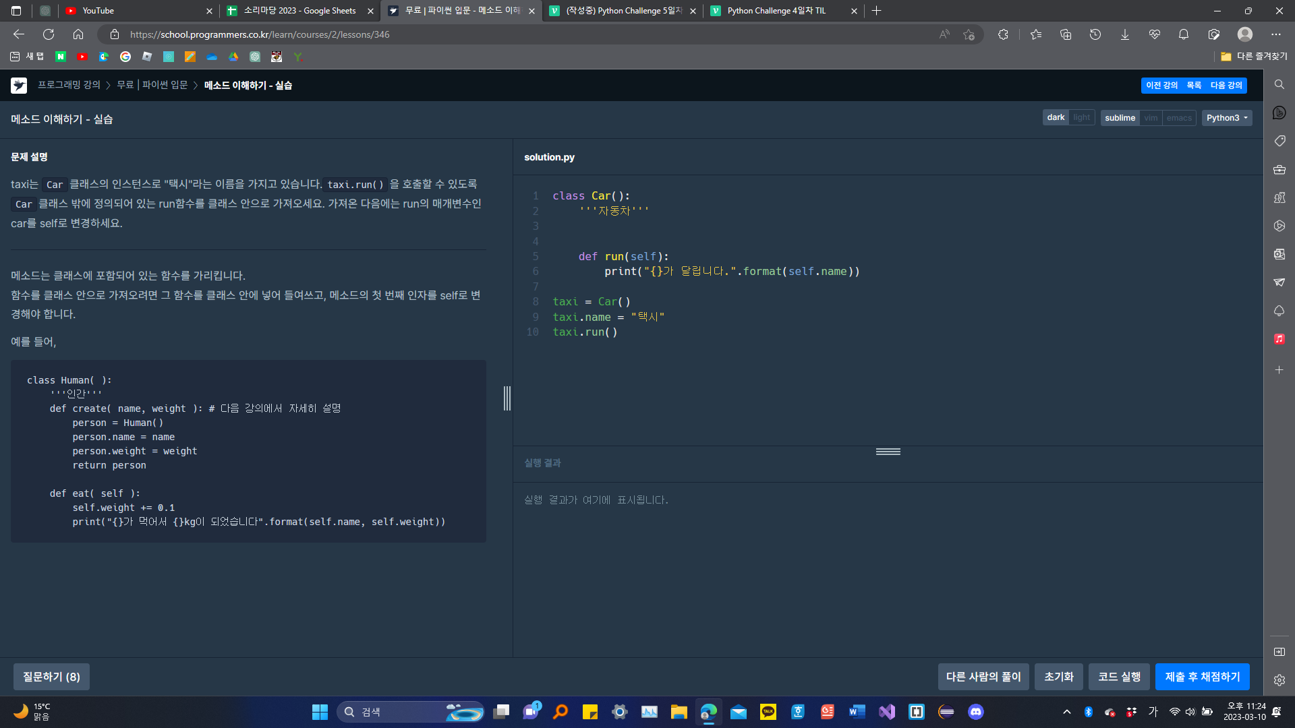The height and width of the screenshot is (728, 1295).
Task: Open the Edge sidebar search icon
Action: pyautogui.click(x=1279, y=84)
